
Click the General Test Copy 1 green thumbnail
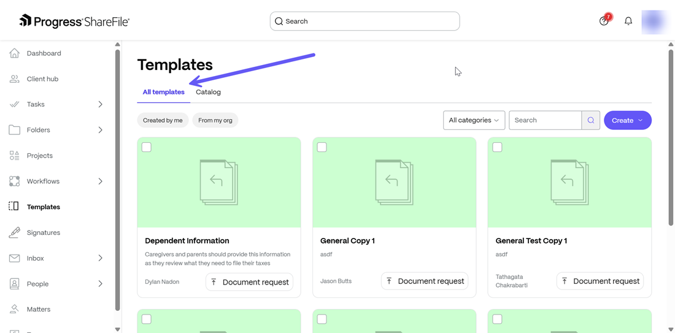tap(569, 182)
